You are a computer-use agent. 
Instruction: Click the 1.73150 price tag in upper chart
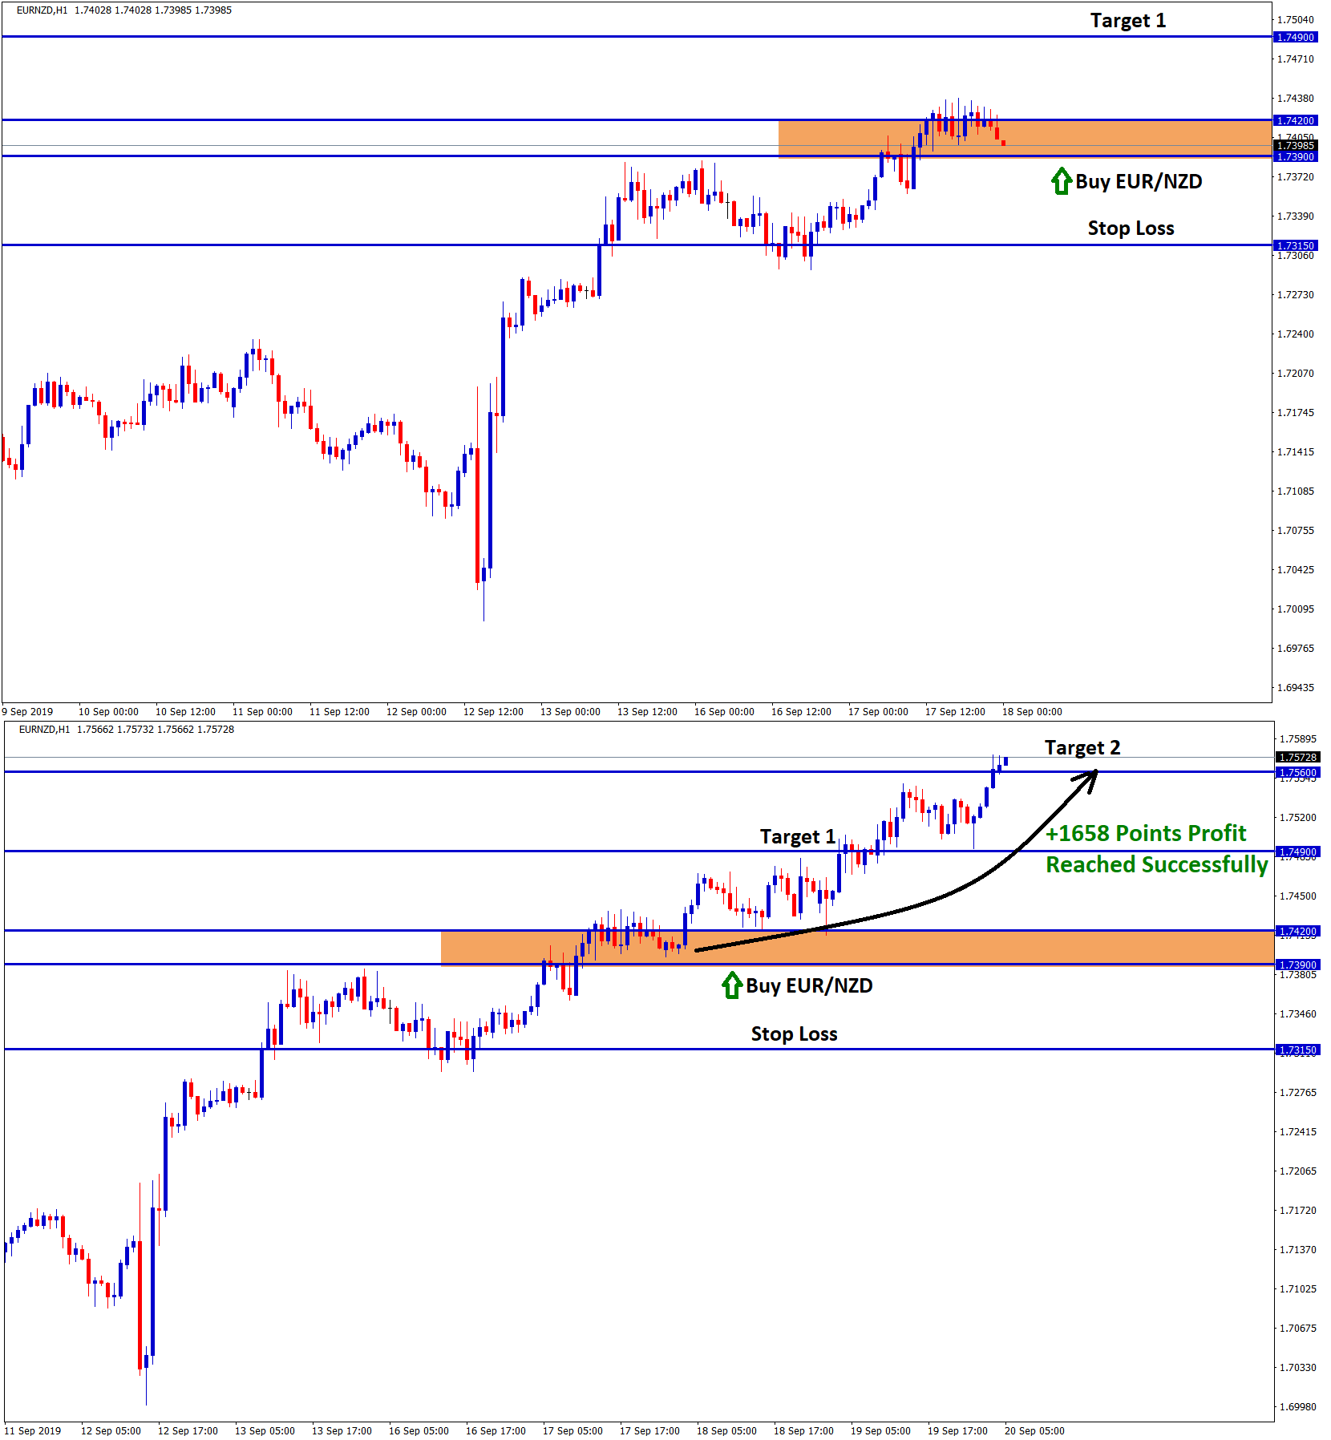1295,245
